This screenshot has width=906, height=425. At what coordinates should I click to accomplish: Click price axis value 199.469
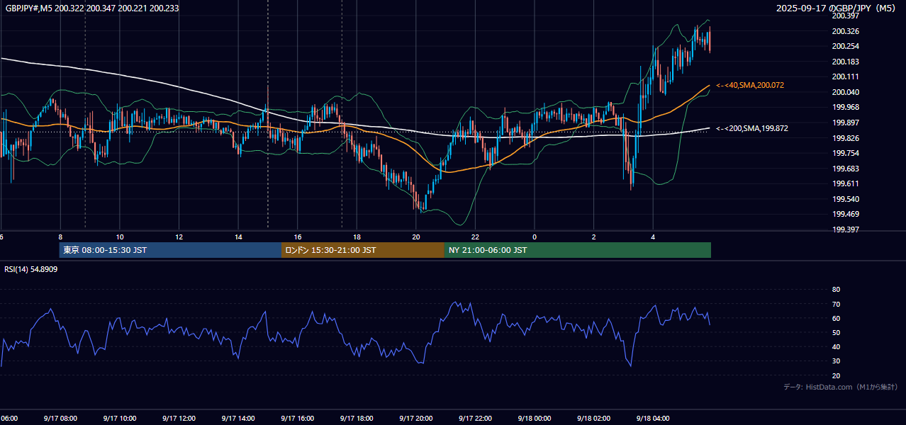844,214
